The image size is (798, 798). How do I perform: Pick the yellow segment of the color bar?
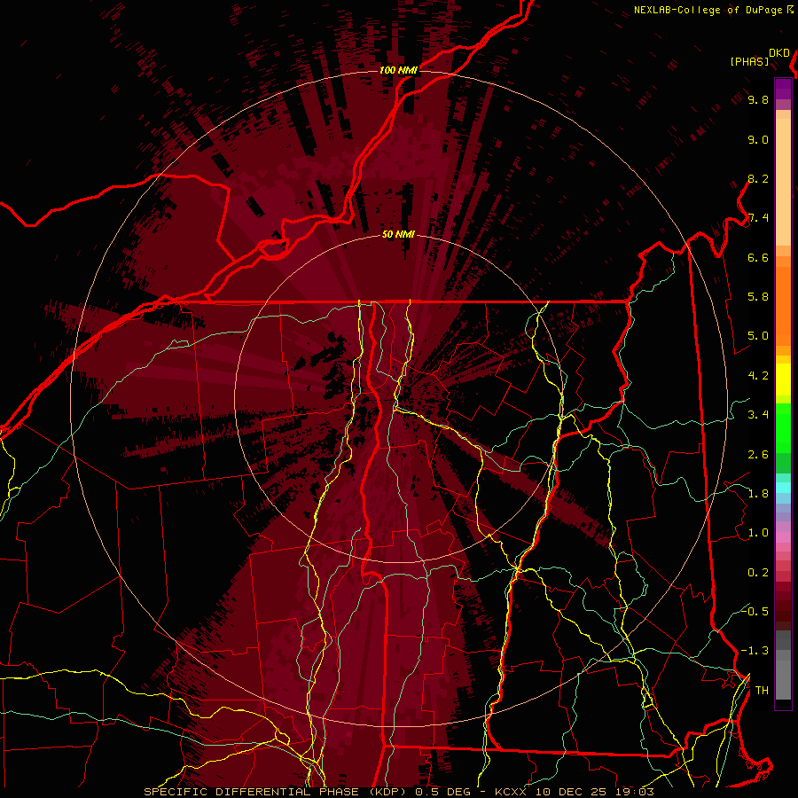pyautogui.click(x=783, y=379)
